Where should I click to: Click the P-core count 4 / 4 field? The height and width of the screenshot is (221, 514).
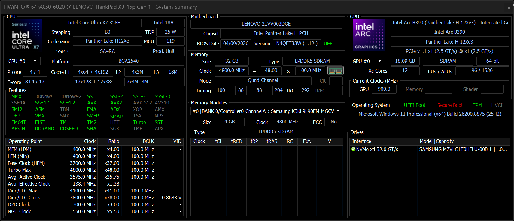coord(35,72)
